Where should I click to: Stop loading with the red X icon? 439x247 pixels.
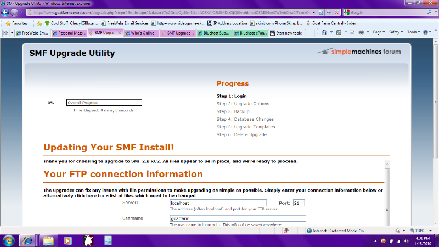tap(337, 13)
